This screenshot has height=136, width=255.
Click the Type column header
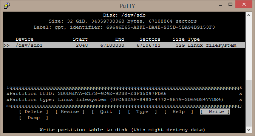[194, 39]
